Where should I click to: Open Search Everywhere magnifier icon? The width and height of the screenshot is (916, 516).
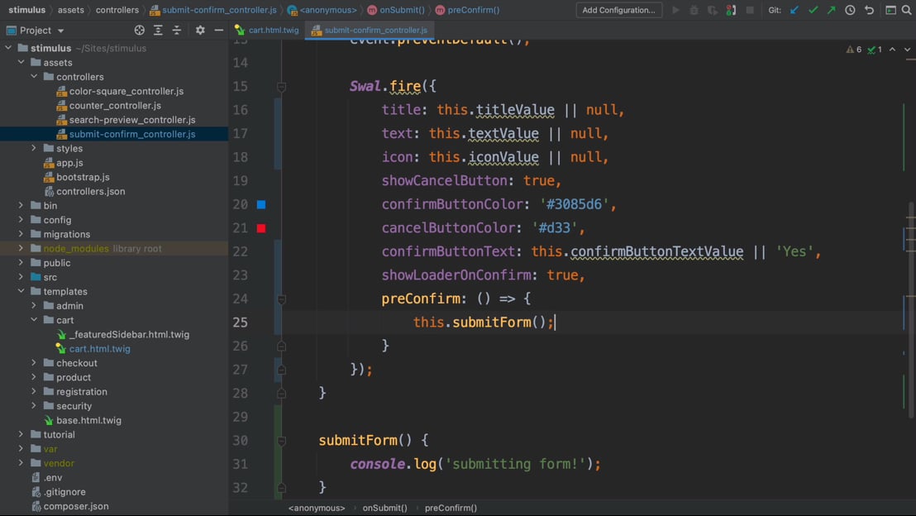907,10
